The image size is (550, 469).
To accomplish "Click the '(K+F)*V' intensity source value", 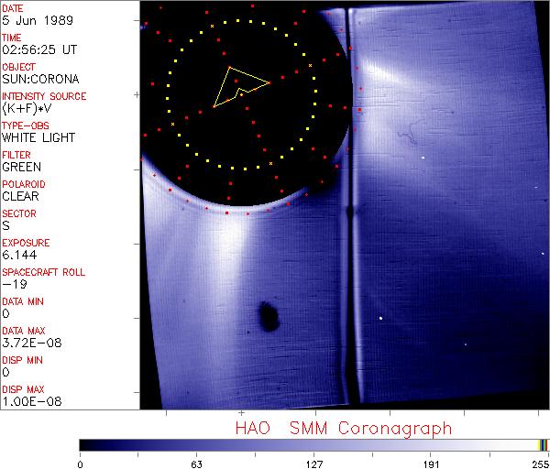I will click(27, 108).
